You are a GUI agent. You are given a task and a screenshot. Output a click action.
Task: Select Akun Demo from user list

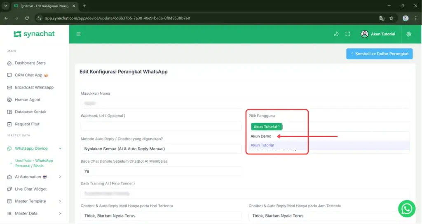(329, 136)
